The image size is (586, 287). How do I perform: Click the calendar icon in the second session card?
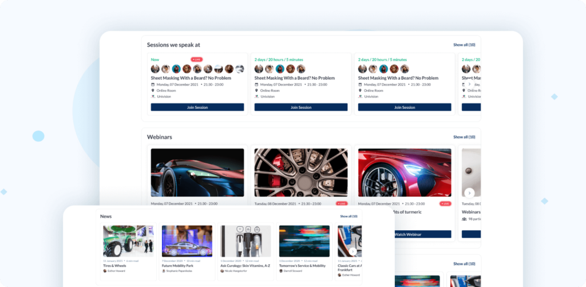click(256, 85)
